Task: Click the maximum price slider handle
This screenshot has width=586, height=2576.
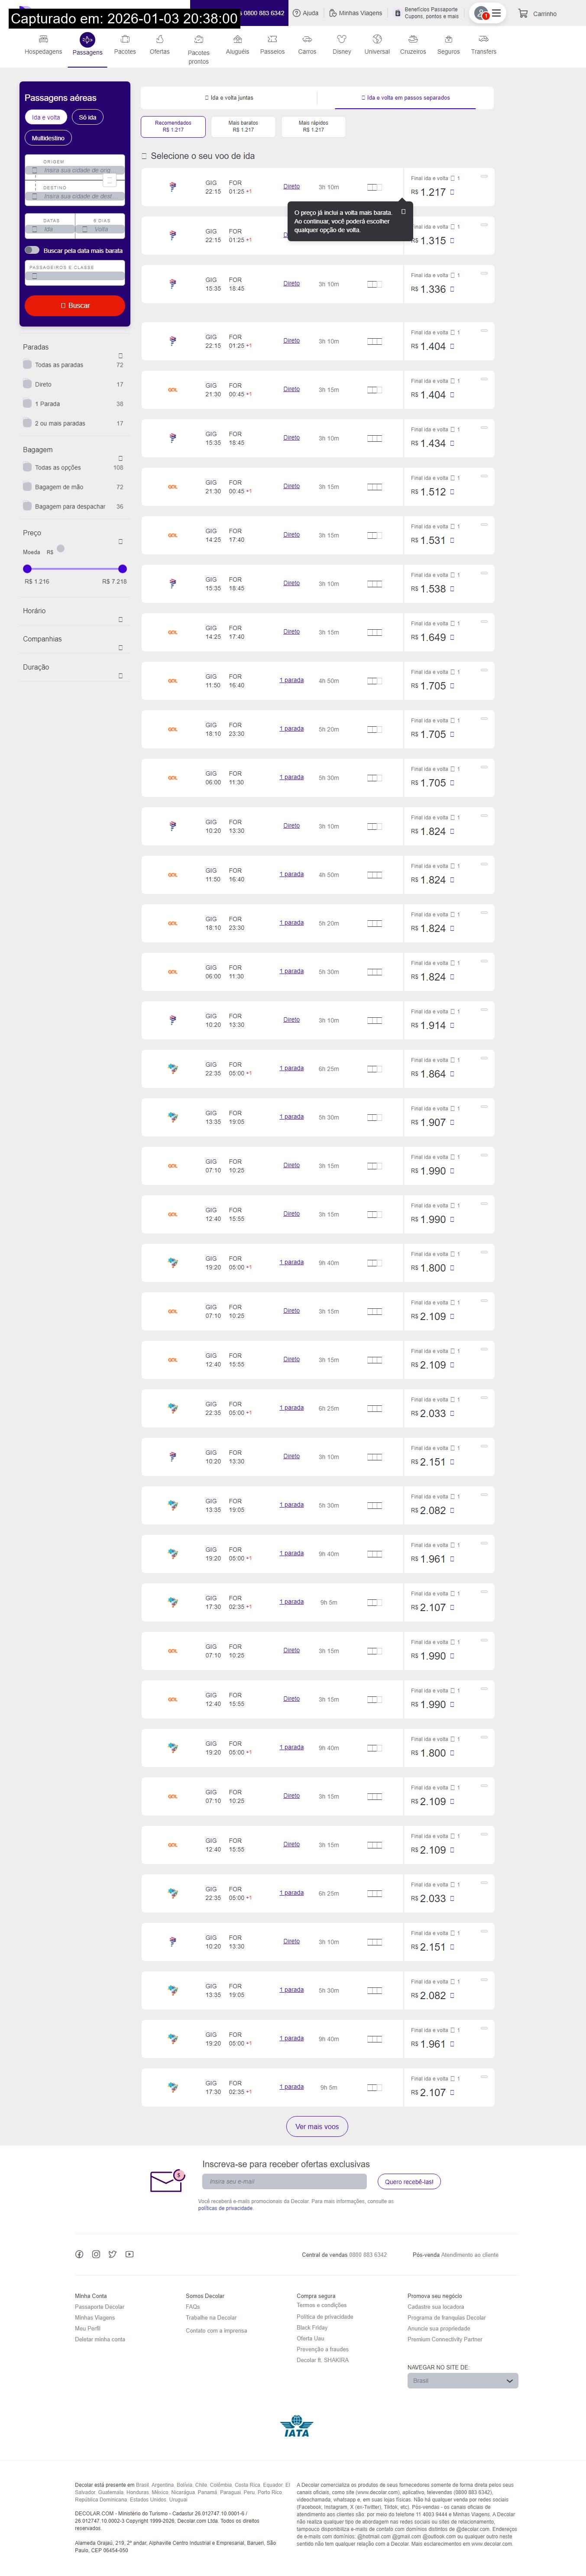Action: 123,568
